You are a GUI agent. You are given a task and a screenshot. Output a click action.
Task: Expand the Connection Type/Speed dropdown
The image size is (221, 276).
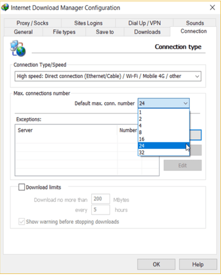coord(197,76)
